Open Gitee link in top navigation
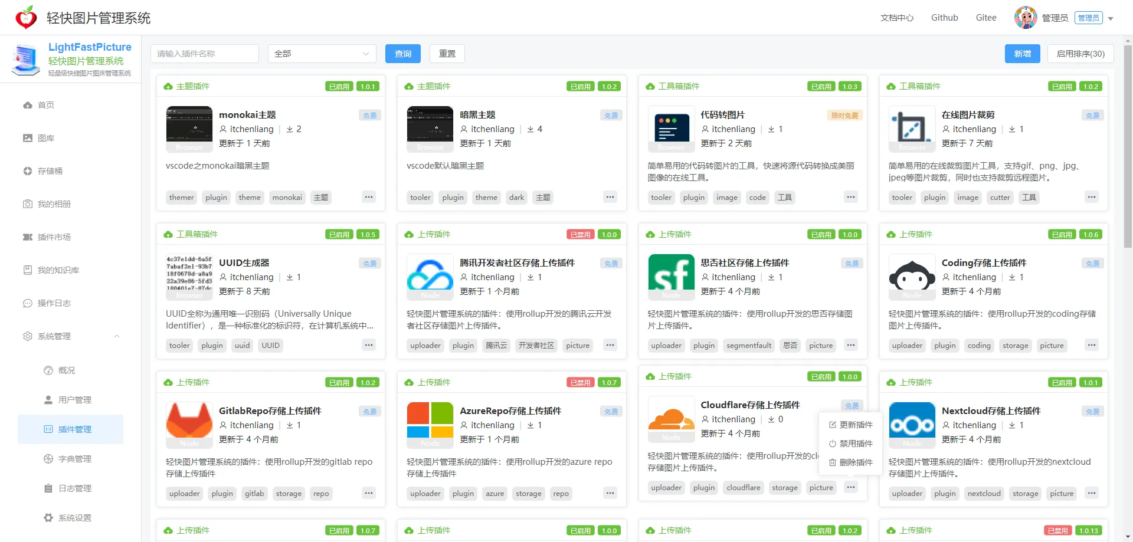The width and height of the screenshot is (1133, 542). (986, 18)
